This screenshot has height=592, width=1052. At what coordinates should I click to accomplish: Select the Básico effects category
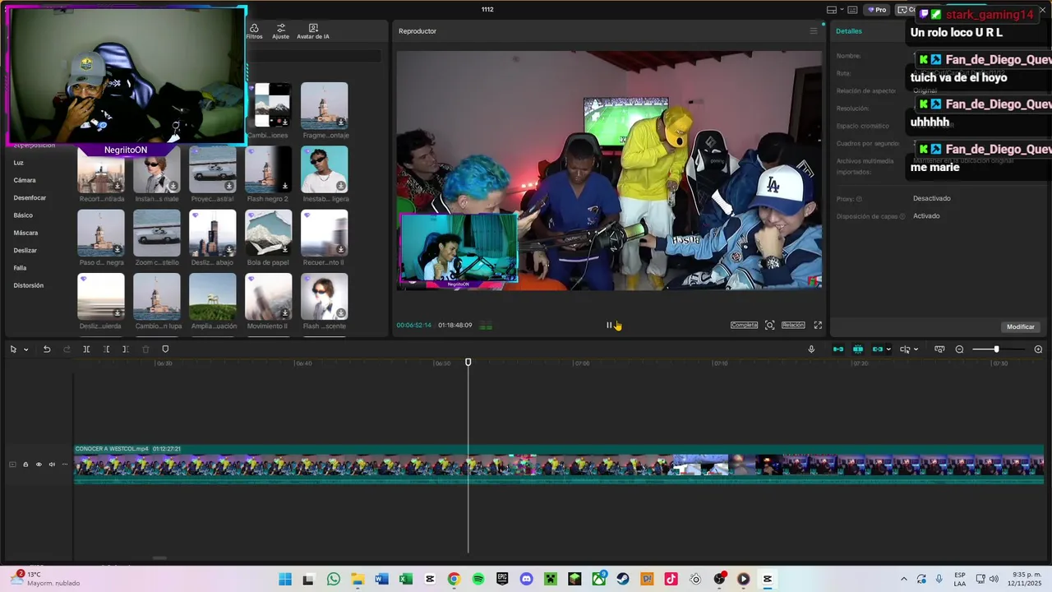pos(23,215)
